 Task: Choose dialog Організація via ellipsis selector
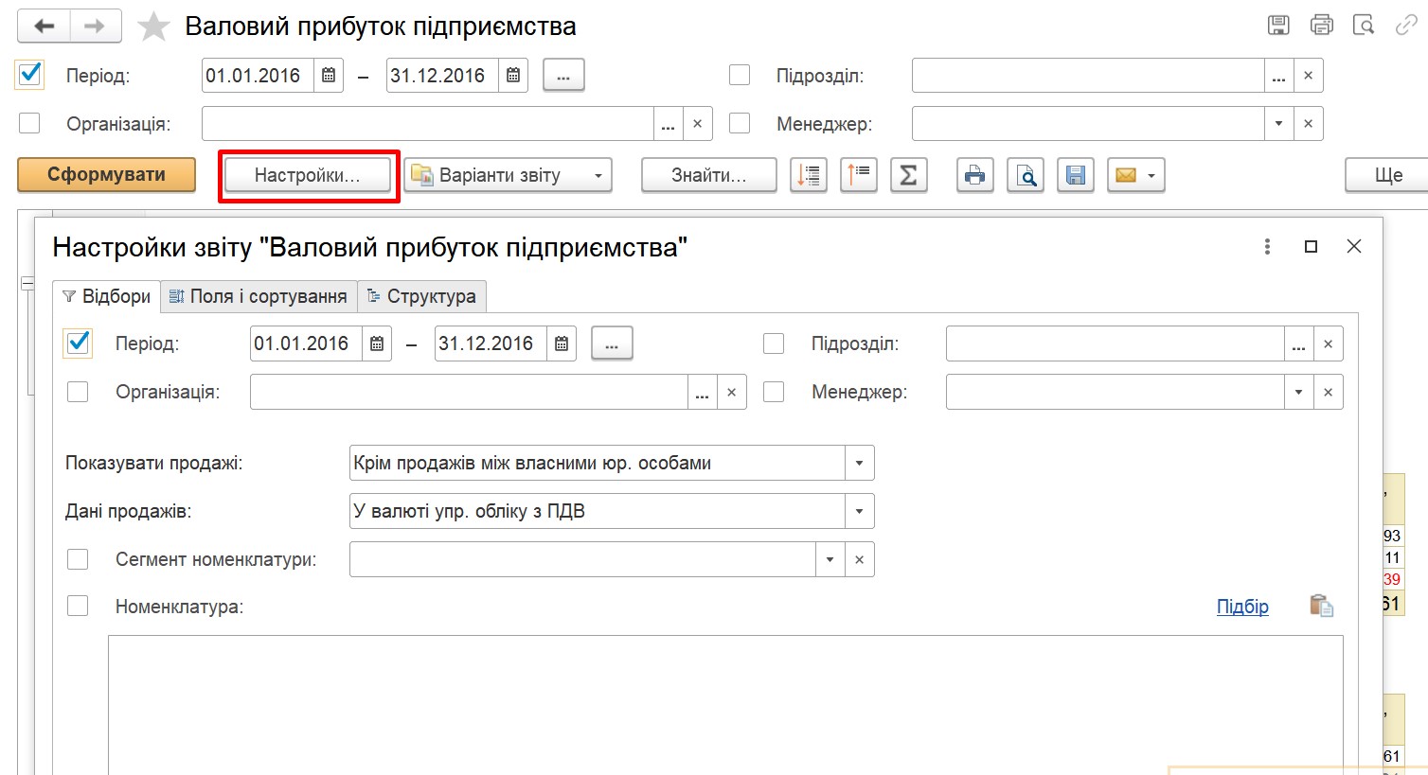coord(702,392)
